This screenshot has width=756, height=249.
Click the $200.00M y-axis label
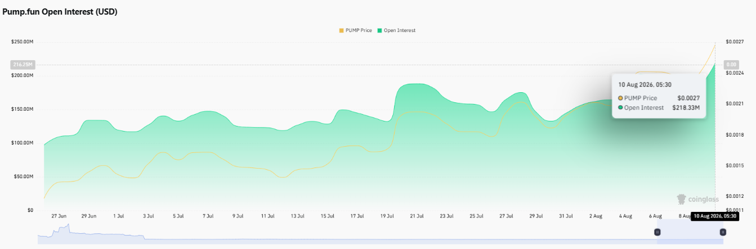pos(22,75)
